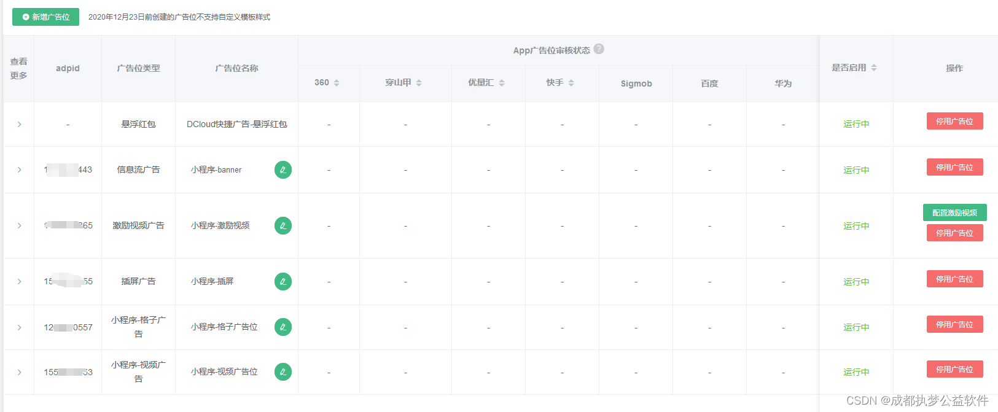Click the Sigmob column header
Image resolution: width=998 pixels, height=412 pixels.
pos(636,84)
